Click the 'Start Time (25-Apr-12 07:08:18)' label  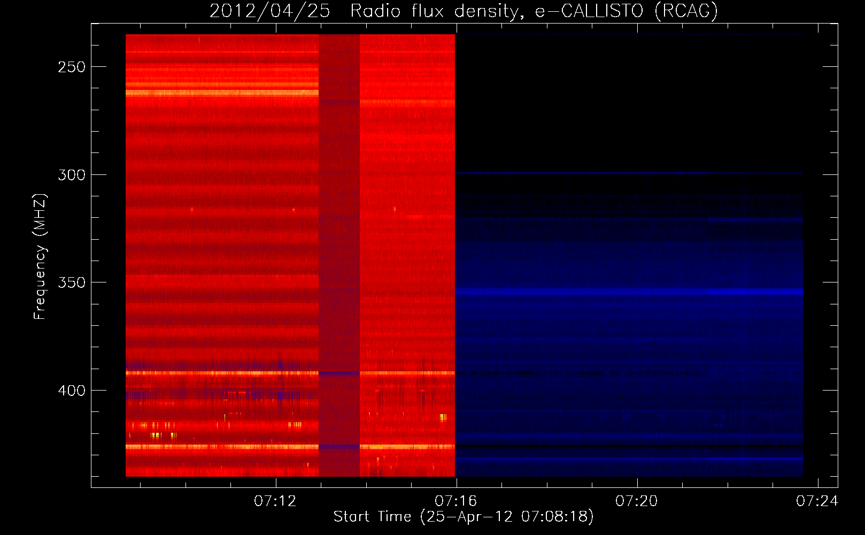pos(464,517)
